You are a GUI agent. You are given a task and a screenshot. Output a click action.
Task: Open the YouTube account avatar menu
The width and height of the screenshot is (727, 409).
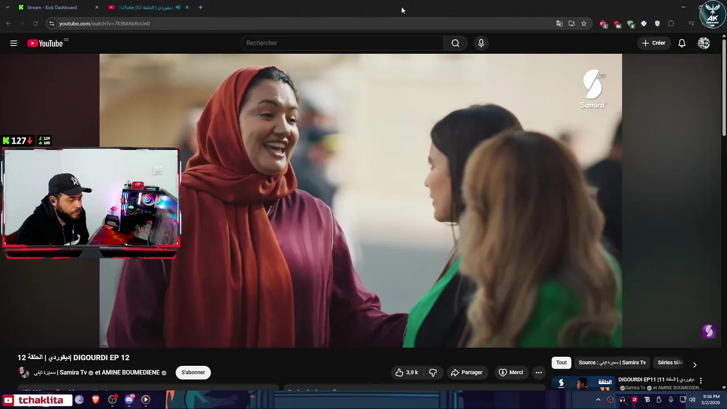click(704, 43)
